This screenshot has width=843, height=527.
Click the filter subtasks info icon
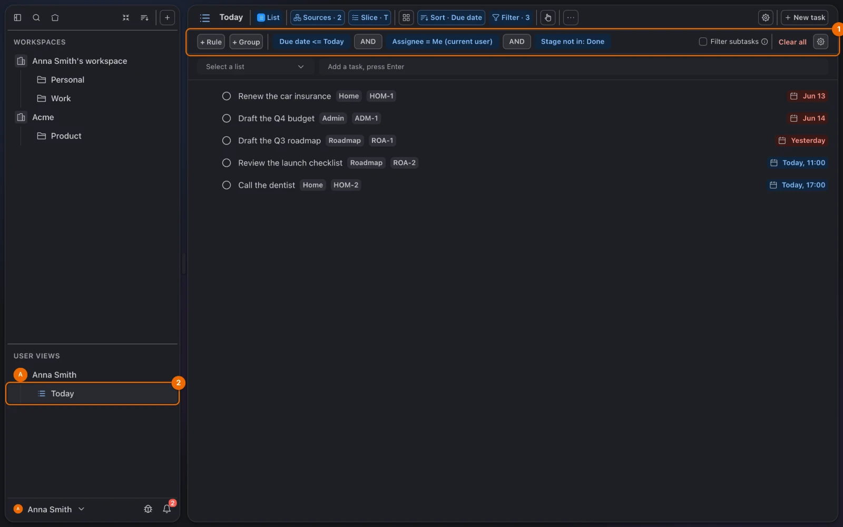click(x=764, y=42)
